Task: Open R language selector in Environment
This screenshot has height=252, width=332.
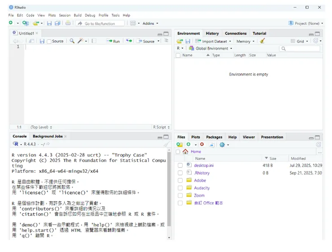Action: [x=180, y=48]
